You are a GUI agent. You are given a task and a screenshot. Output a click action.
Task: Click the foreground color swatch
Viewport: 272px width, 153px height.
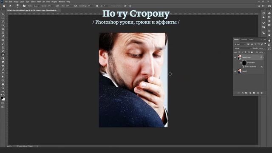[2, 98]
